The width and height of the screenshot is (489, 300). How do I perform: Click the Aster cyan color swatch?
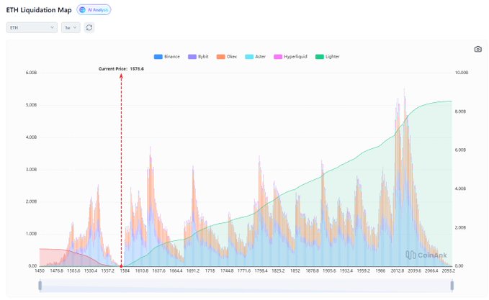[x=249, y=57]
